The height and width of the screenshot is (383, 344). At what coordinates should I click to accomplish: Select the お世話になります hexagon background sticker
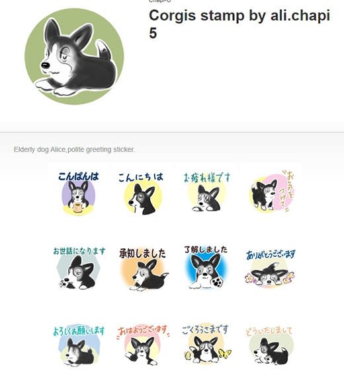point(79,268)
